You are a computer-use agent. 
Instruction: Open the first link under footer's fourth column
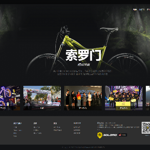pyautogui.click(x=77, y=127)
